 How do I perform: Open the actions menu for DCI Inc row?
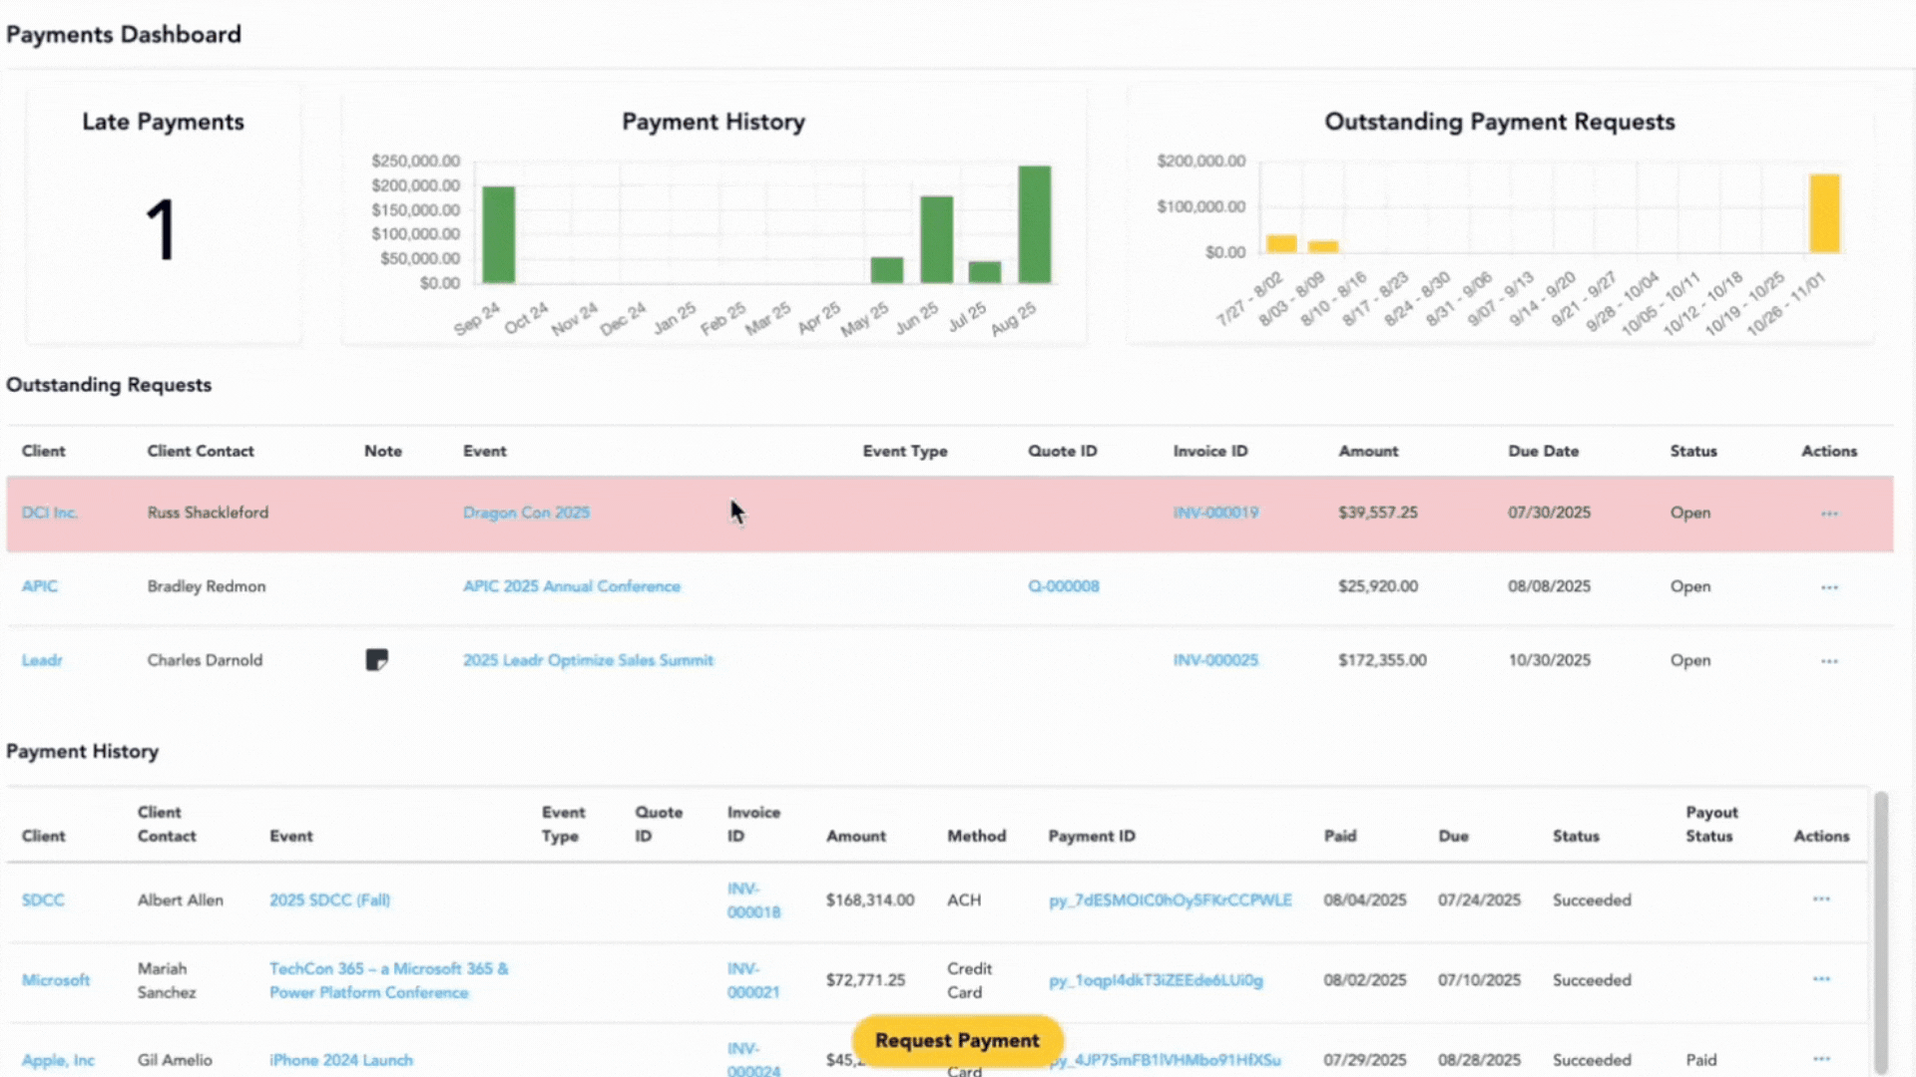pos(1828,513)
